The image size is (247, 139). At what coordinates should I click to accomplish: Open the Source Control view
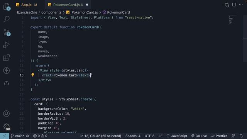pyautogui.click(x=7, y=32)
